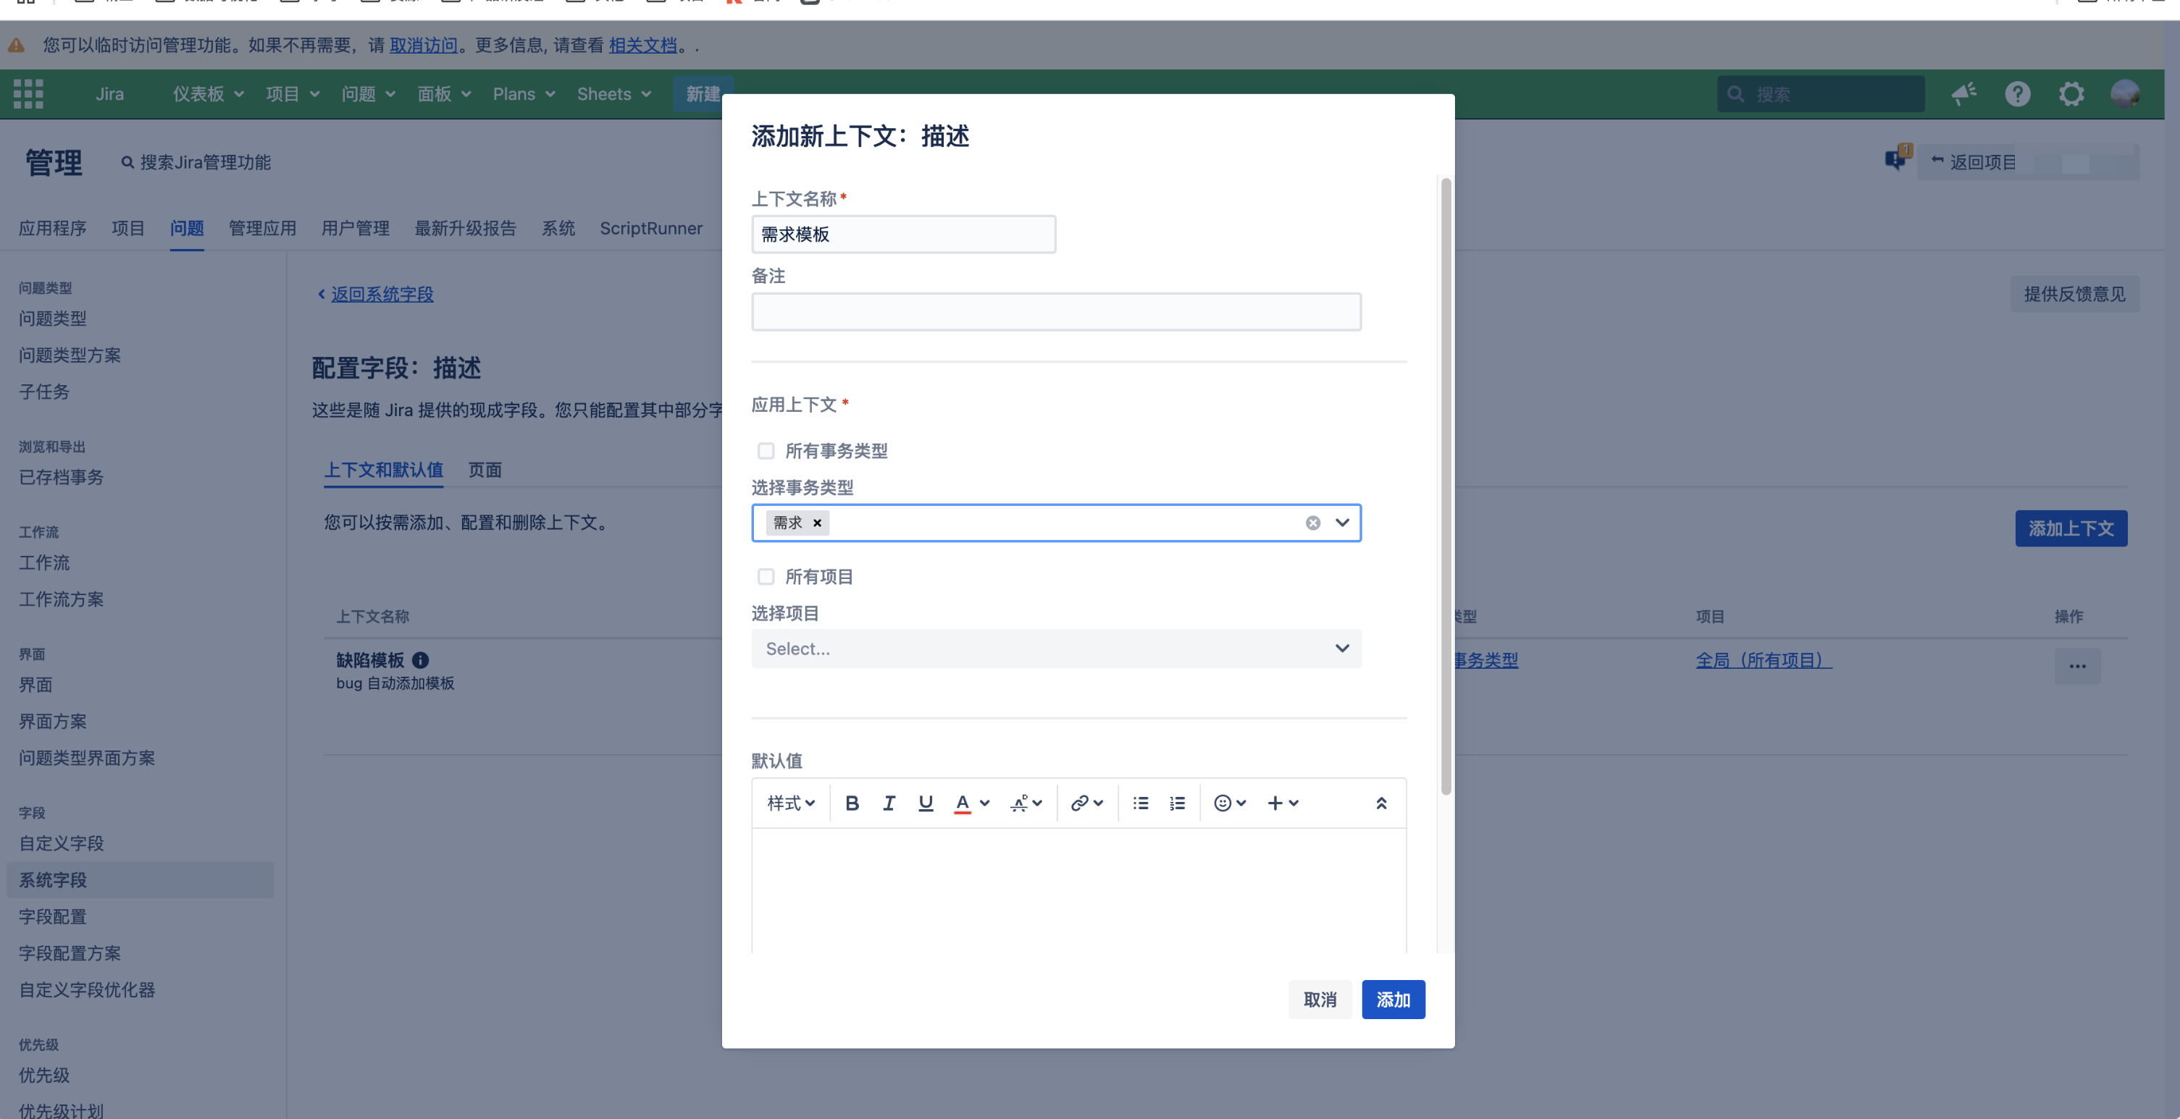Switch to 用户管理 admin tab
Screen dimensions: 2180x1119
[x=356, y=229]
